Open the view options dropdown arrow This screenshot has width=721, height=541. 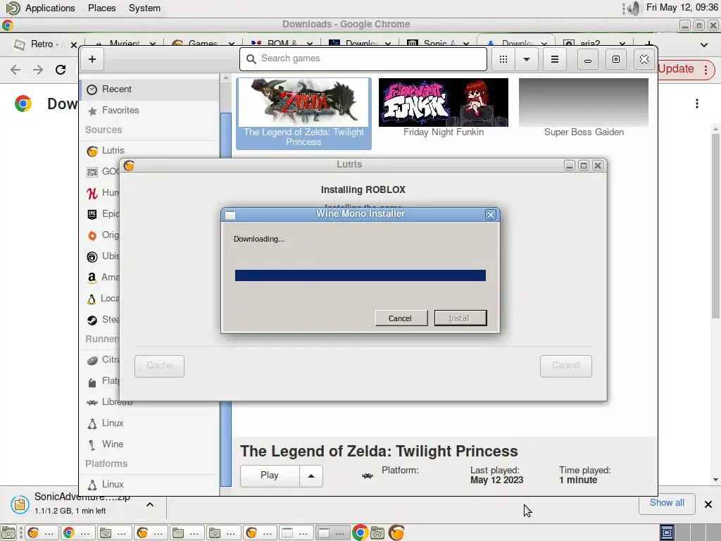[527, 59]
